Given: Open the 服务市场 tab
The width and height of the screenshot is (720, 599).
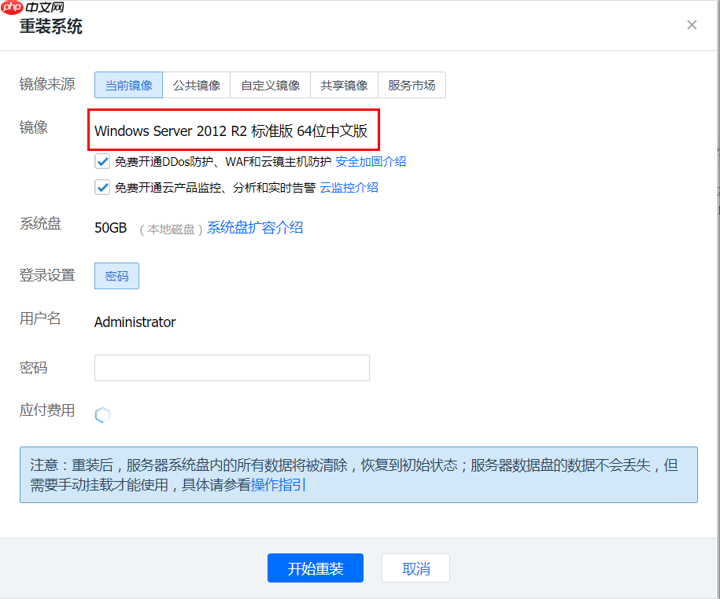Looking at the screenshot, I should click(x=412, y=85).
